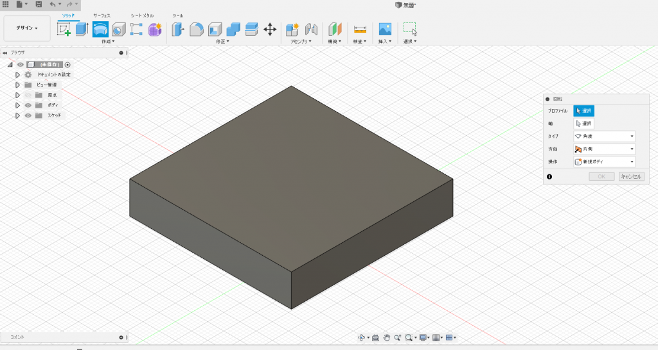The width and height of the screenshot is (658, 350).
Task: Click the Insert image icon
Action: pos(385,29)
